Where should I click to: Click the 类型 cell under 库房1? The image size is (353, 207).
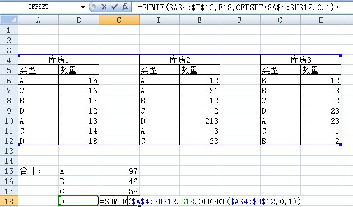pos(38,70)
